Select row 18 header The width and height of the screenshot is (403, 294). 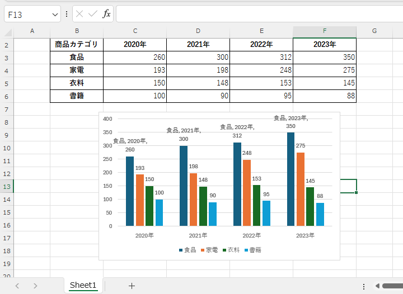(x=7, y=251)
